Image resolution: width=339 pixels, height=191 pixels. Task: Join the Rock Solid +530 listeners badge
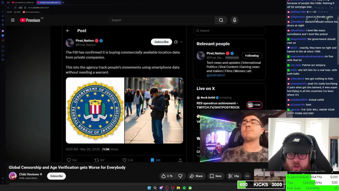point(254,105)
